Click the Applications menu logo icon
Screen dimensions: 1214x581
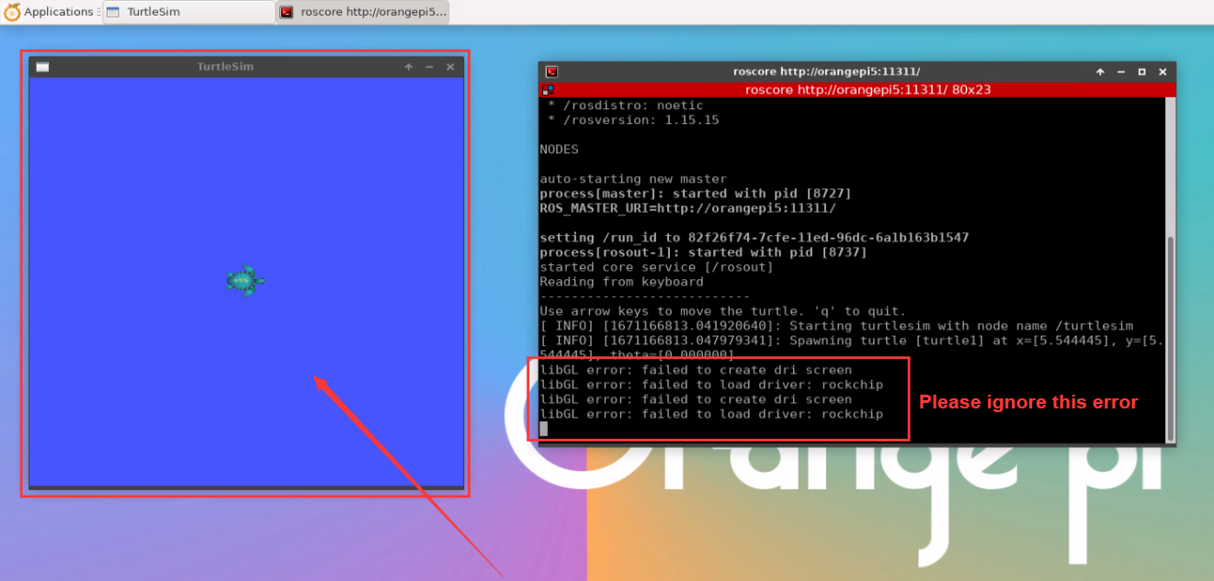click(12, 12)
